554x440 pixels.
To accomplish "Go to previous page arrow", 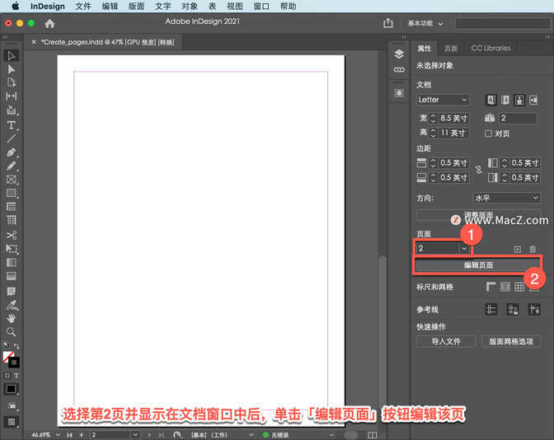I will click(82, 435).
